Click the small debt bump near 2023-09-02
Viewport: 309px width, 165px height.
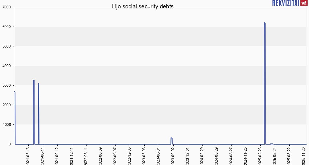(x=171, y=140)
